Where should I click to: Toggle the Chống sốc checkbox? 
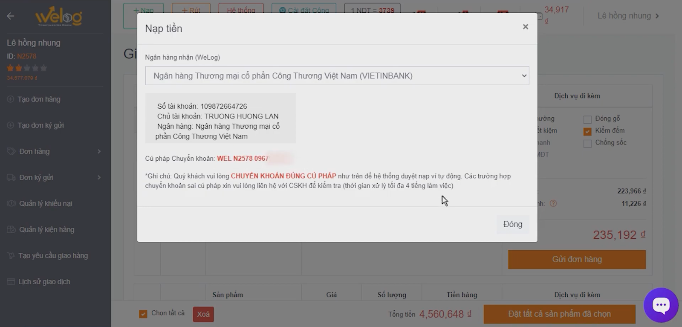587,144
